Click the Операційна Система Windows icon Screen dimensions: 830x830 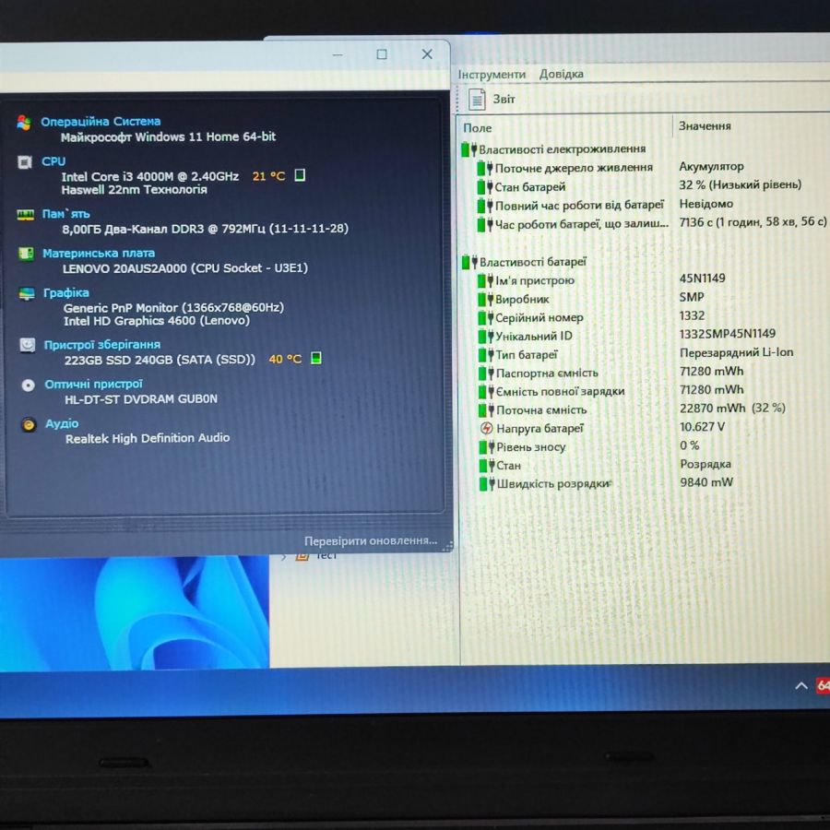[x=24, y=123]
